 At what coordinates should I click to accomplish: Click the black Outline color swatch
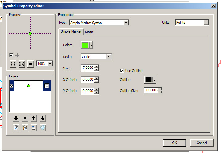pyautogui.click(x=148, y=80)
